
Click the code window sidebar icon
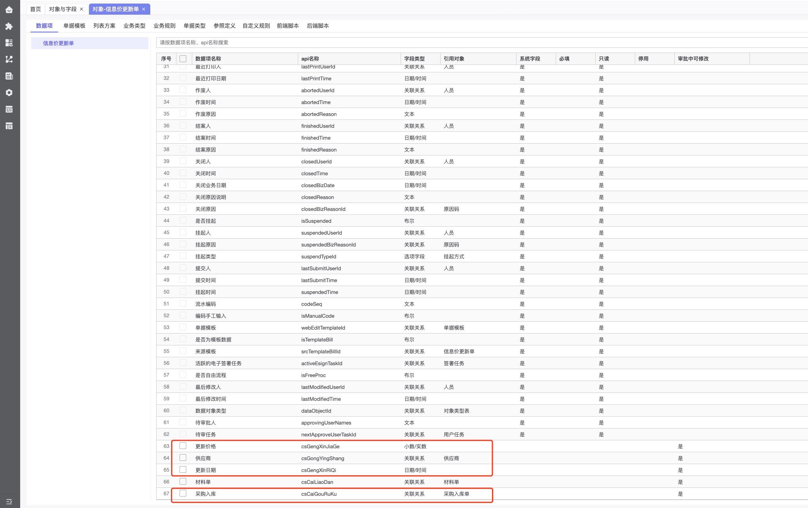pyautogui.click(x=9, y=109)
